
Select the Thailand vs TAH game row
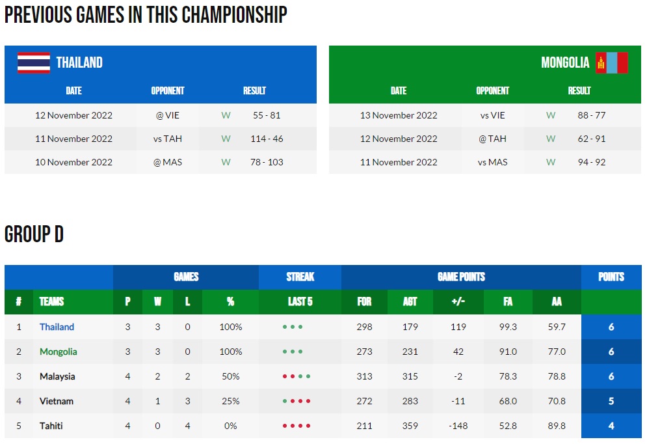tap(160, 139)
